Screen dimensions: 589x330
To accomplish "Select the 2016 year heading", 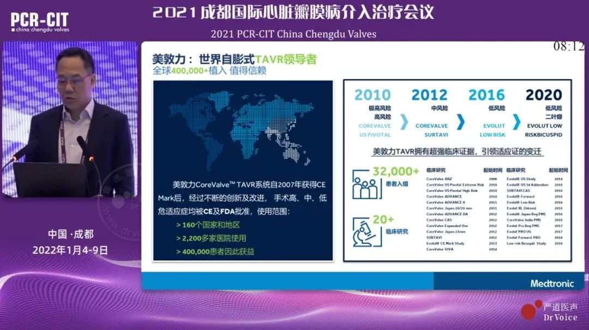I will click(486, 94).
